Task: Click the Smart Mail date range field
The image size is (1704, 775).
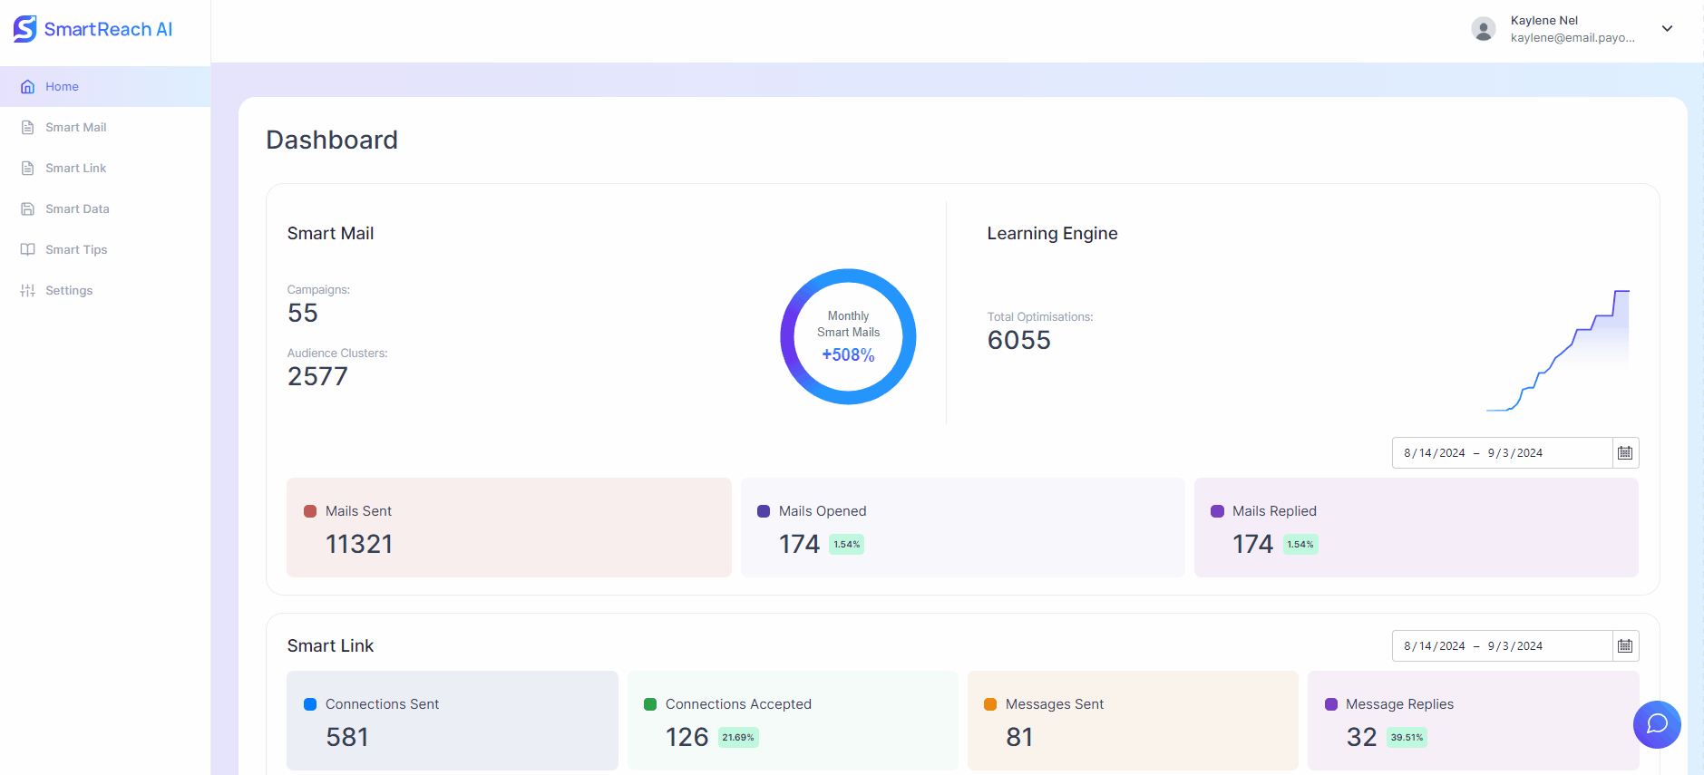Action: click(x=1503, y=453)
